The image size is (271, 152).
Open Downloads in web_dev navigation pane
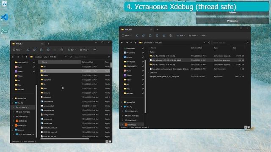pyautogui.click(x=130, y=48)
